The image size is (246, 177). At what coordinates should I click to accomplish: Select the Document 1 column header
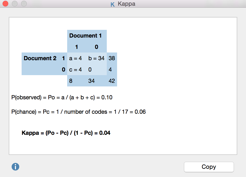pyautogui.click(x=85, y=36)
